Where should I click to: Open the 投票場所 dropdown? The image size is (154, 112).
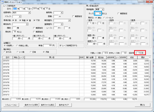click(x=29, y=13)
